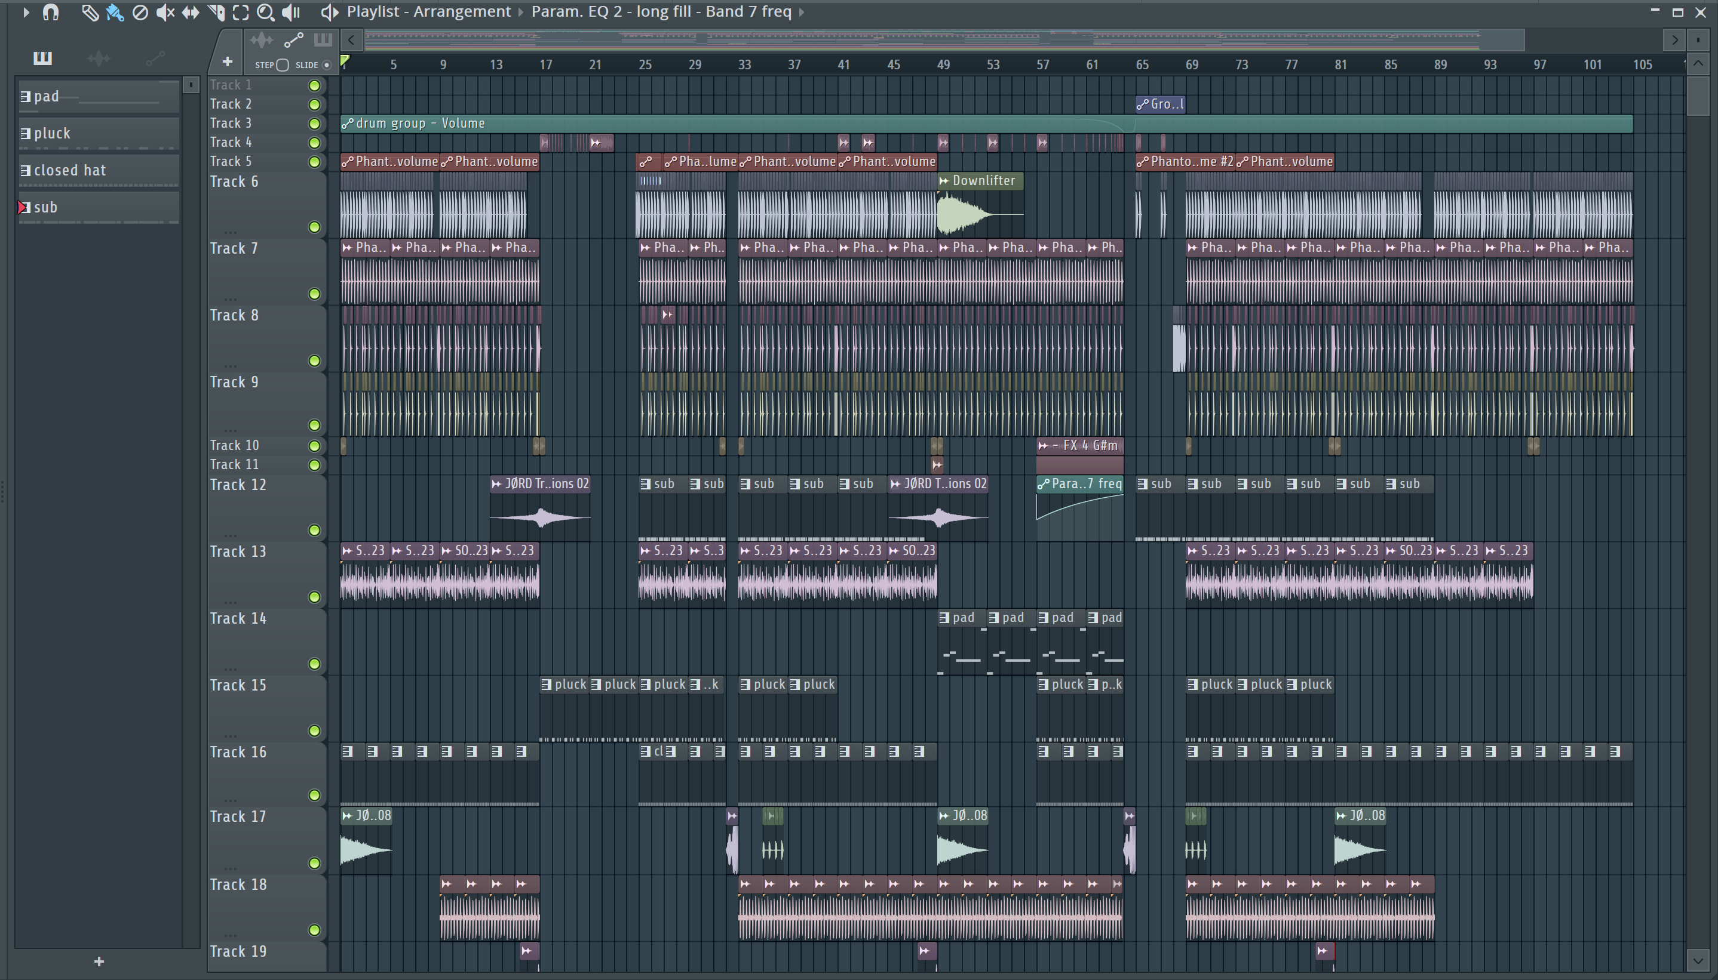
Task: Select the Mute tool
Action: [x=165, y=11]
